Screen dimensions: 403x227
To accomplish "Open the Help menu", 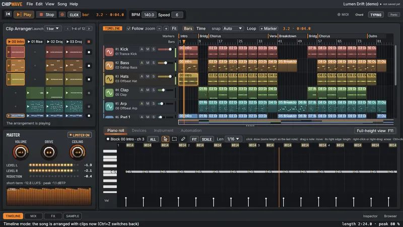I will point(74,4).
